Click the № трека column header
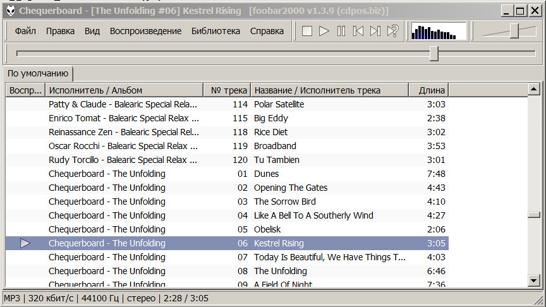Viewport: 546px width, 307px height. coord(227,90)
